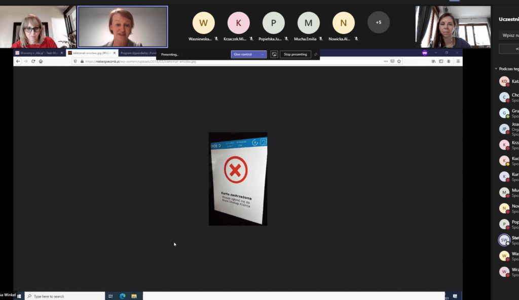Select participant C in the list
Screen dimensions: 519x300
[x=504, y=97]
